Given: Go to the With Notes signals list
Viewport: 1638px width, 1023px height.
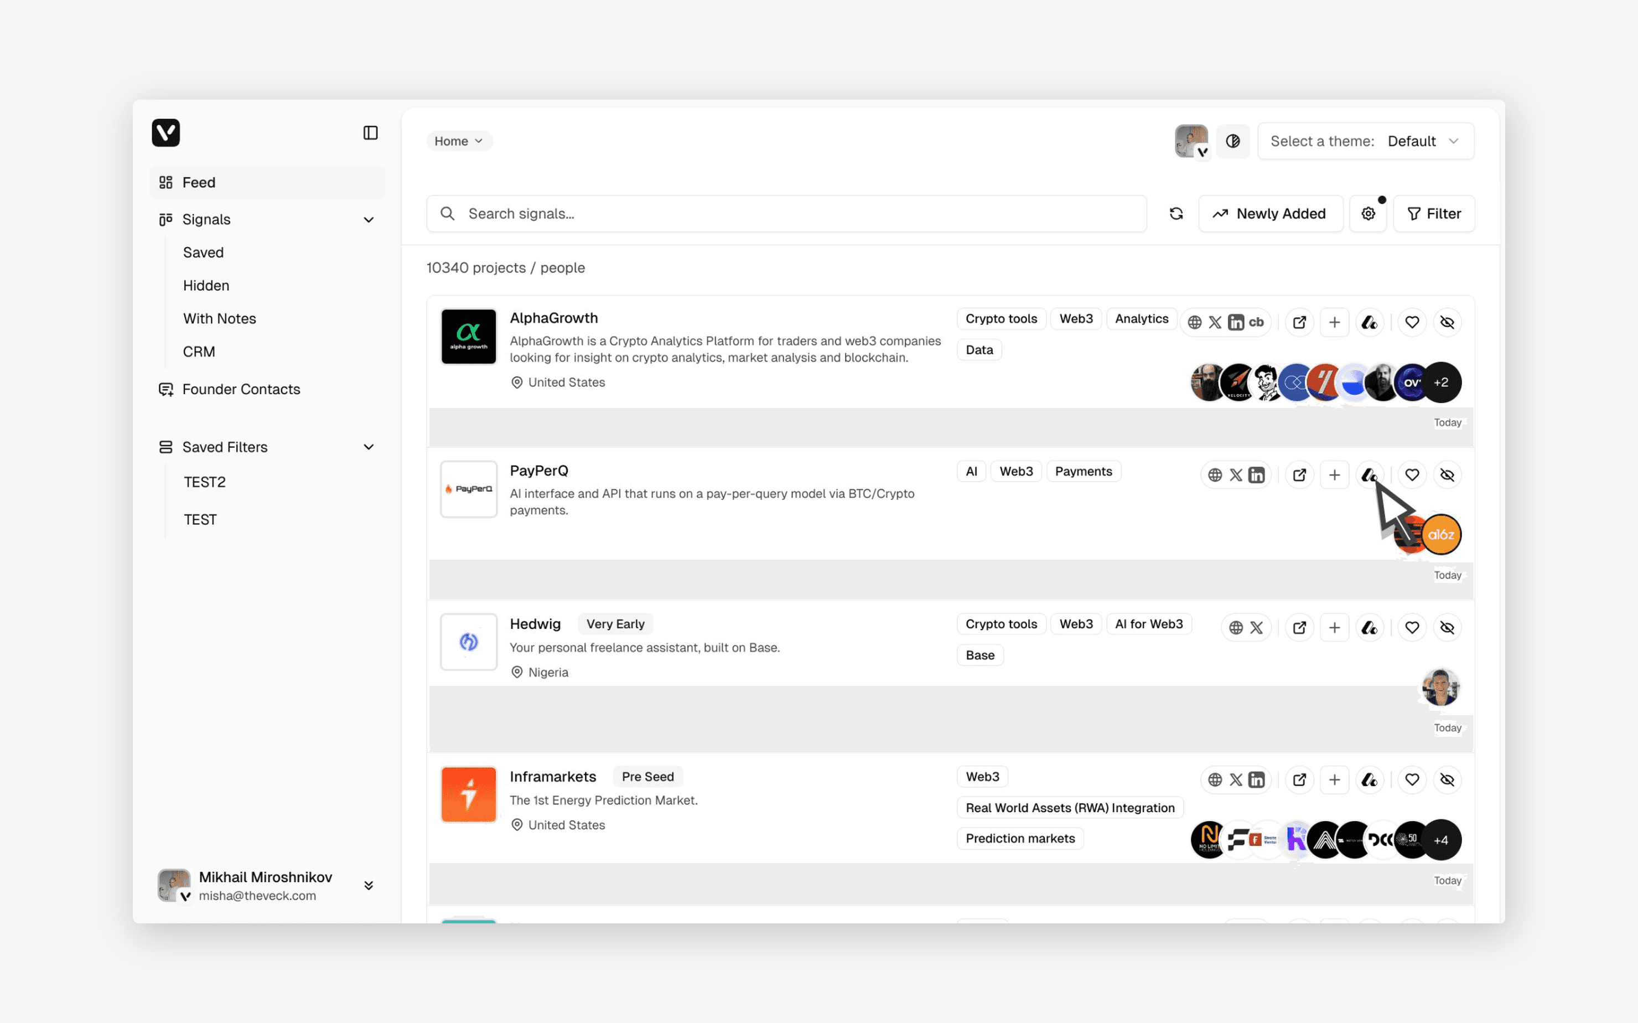Looking at the screenshot, I should pyautogui.click(x=219, y=319).
